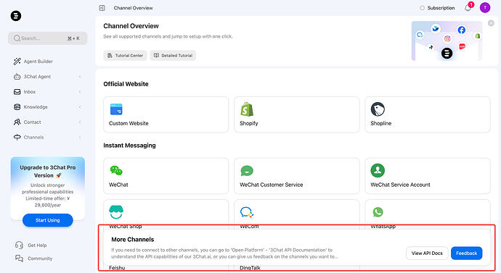The width and height of the screenshot is (501, 273).
Task: Click the search magnifier icon
Action: [17, 38]
